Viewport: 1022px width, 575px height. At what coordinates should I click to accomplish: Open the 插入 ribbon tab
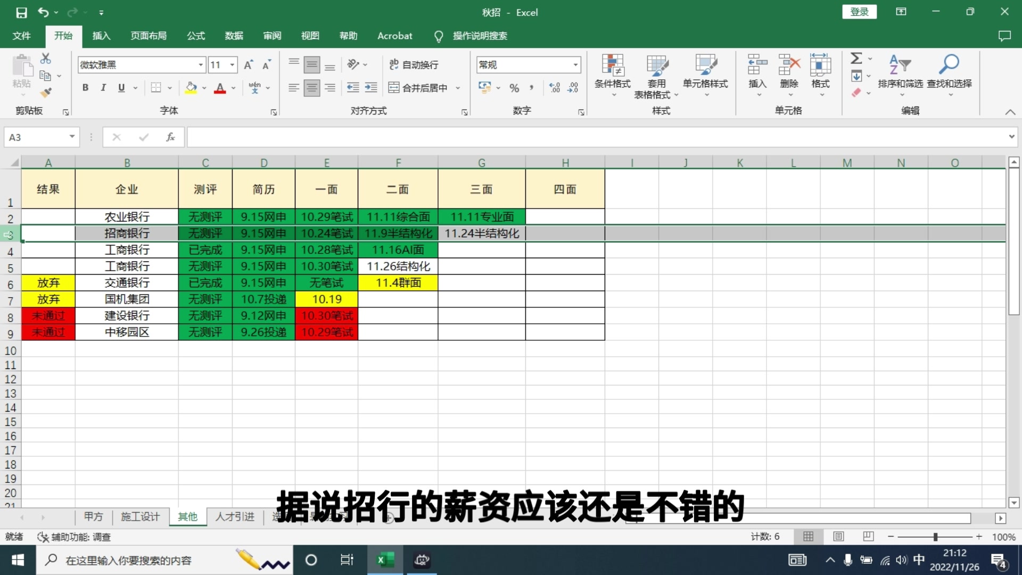click(x=101, y=36)
